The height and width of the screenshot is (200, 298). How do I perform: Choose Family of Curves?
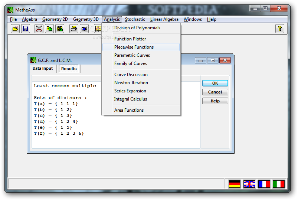pos(141,63)
